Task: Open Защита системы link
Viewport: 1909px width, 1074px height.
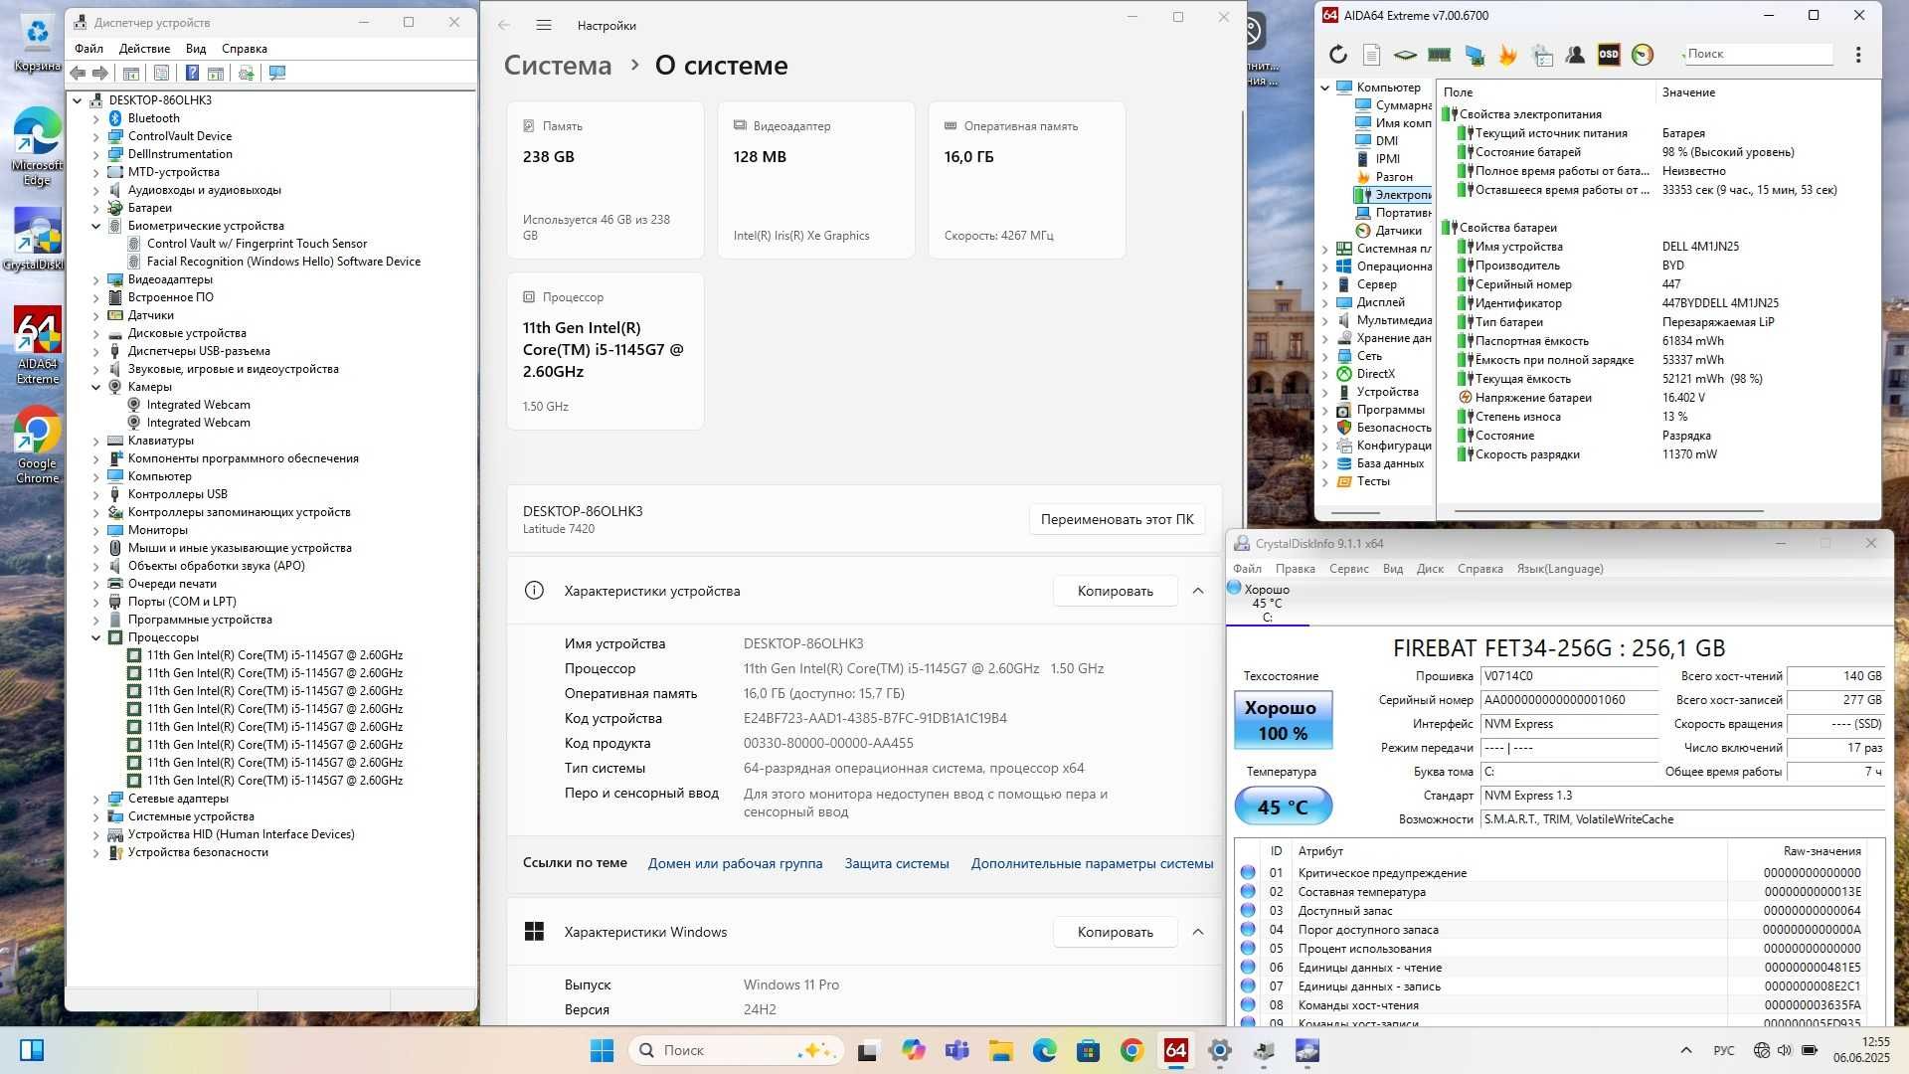Action: 896,863
